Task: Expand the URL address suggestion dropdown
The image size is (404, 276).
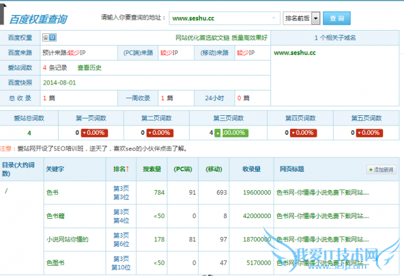Action: (x=276, y=18)
